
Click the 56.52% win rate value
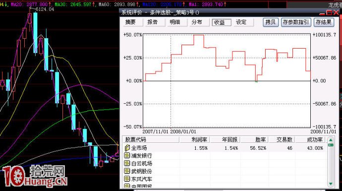click(258, 148)
